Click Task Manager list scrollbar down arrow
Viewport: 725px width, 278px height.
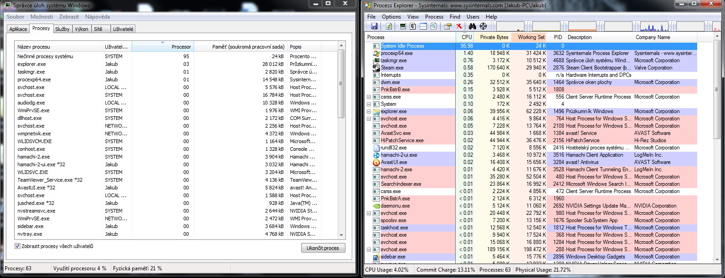click(x=341, y=235)
